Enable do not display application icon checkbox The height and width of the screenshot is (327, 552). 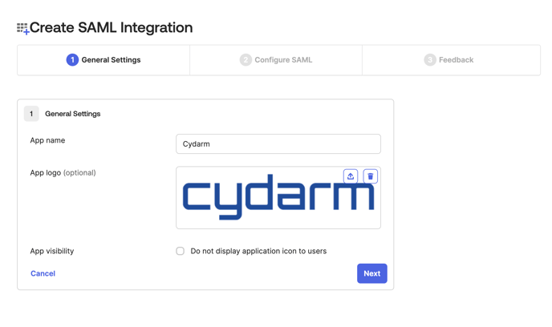point(180,251)
